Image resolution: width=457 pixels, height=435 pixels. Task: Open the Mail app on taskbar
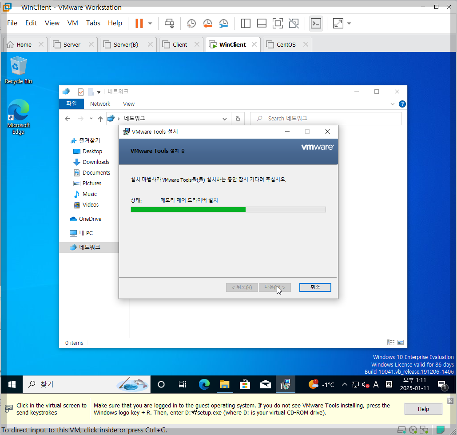pos(266,384)
